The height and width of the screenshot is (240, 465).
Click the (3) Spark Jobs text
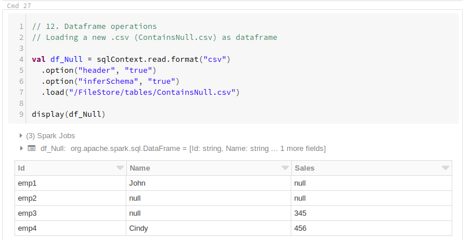point(50,136)
